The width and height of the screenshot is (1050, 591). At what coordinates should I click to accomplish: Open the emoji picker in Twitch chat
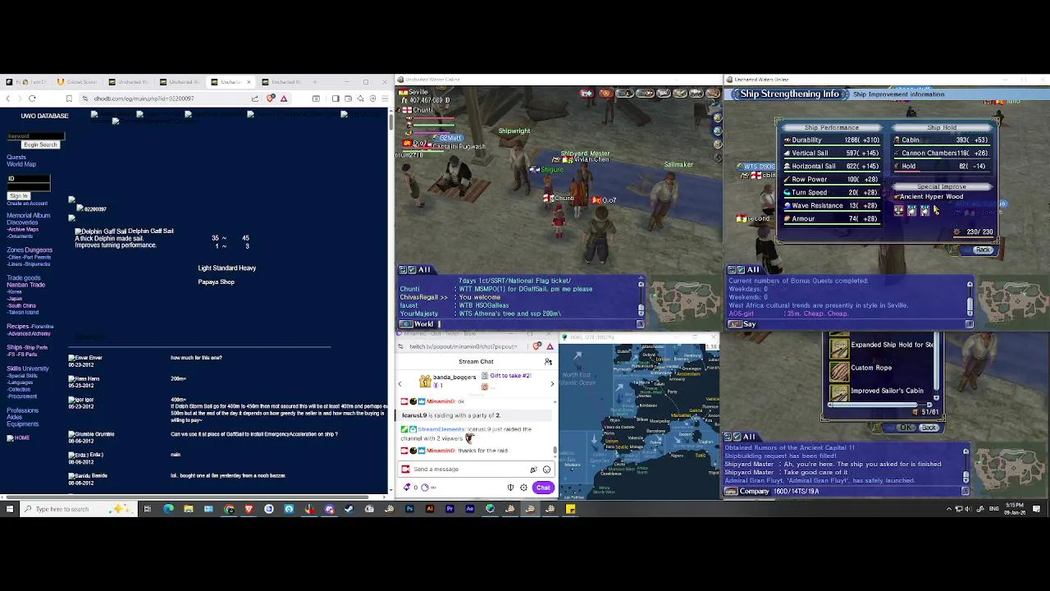pos(547,470)
